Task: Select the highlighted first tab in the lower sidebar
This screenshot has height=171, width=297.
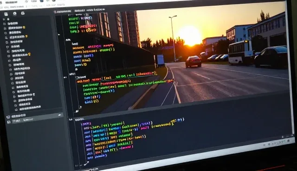Action: pyautogui.click(x=17, y=121)
